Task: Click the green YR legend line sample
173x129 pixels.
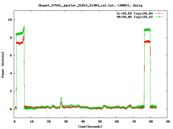Action: (159, 17)
